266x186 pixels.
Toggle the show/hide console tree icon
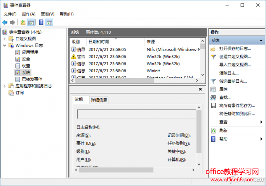[31, 23]
